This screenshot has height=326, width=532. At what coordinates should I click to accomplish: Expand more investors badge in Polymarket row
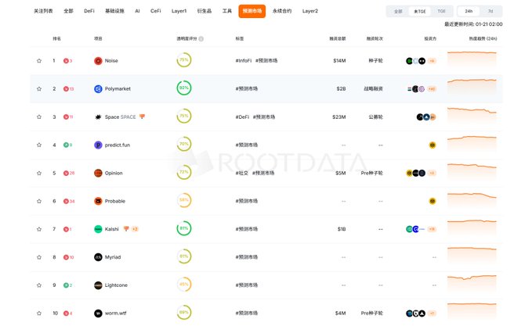(x=432, y=89)
